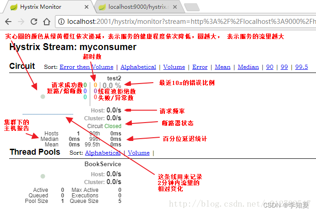The height and width of the screenshot is (213, 316).
Task: Click the Queued label in BookService
Action: [38, 196]
